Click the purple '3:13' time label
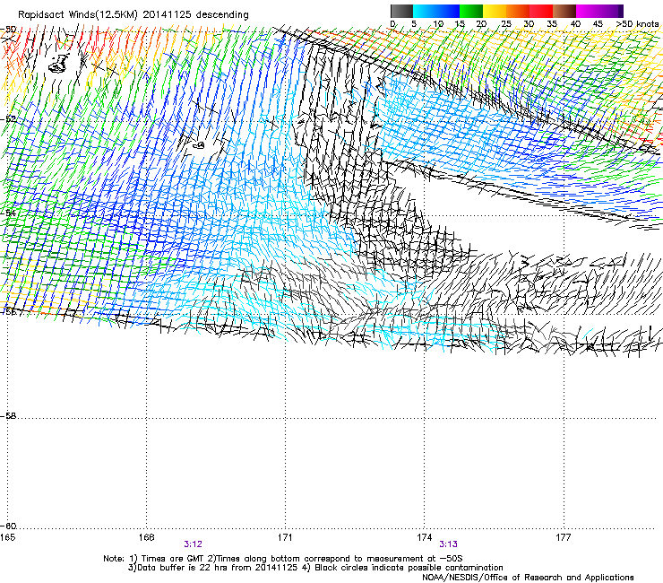The height and width of the screenshot is (583, 663). (448, 544)
